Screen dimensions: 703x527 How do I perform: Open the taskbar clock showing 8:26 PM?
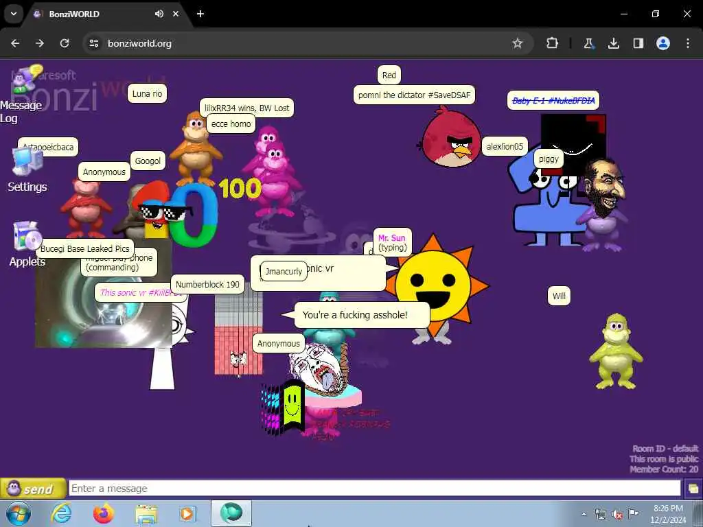(x=668, y=514)
